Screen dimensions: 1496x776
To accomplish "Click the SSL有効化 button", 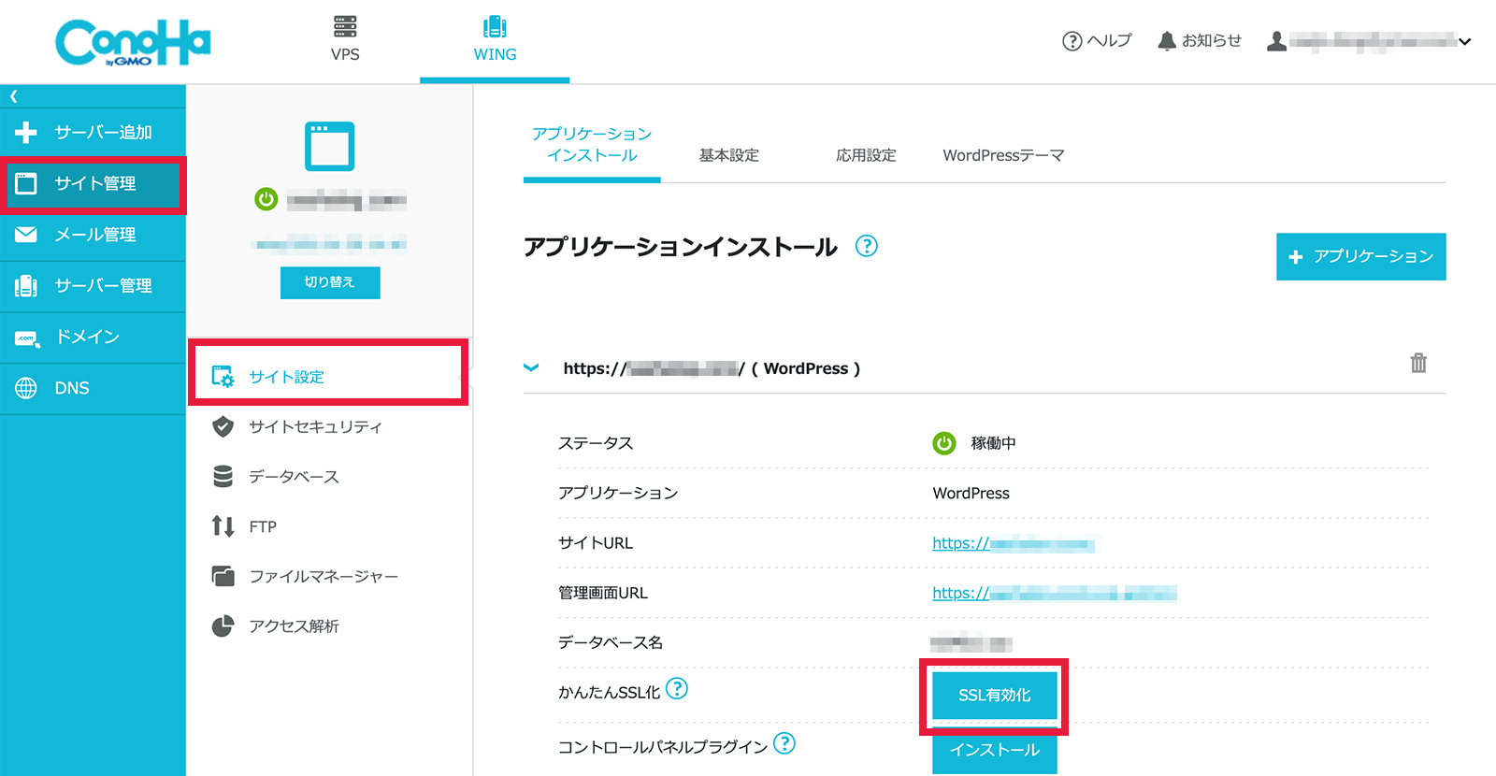I will pyautogui.click(x=995, y=695).
